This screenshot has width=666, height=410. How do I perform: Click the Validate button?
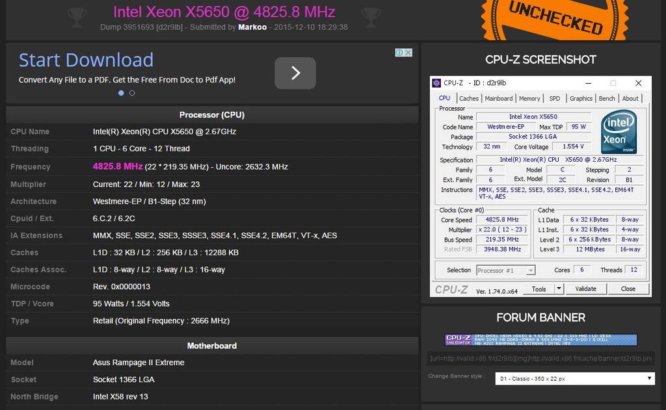586,289
